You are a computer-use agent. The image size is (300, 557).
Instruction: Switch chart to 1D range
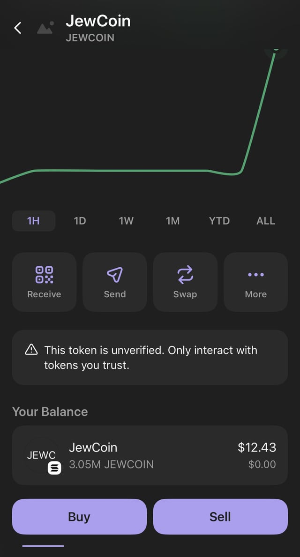(80, 221)
